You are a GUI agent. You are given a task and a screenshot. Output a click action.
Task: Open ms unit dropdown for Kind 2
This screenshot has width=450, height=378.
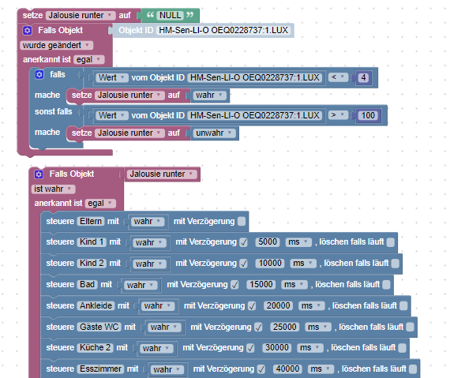(x=303, y=264)
